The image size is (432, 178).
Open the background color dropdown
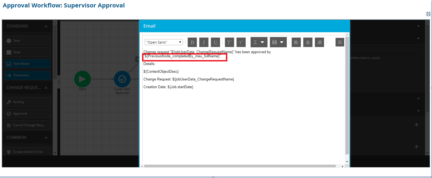pyautogui.click(x=278, y=42)
